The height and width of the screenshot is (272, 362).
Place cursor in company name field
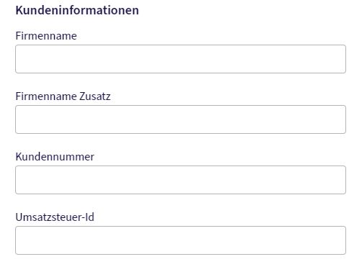pos(180,59)
